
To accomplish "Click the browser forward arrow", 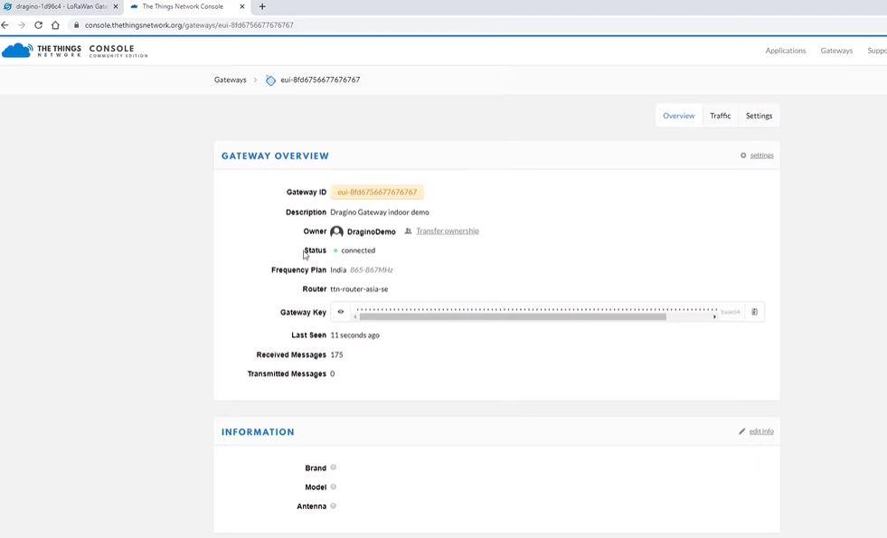I will pos(22,25).
